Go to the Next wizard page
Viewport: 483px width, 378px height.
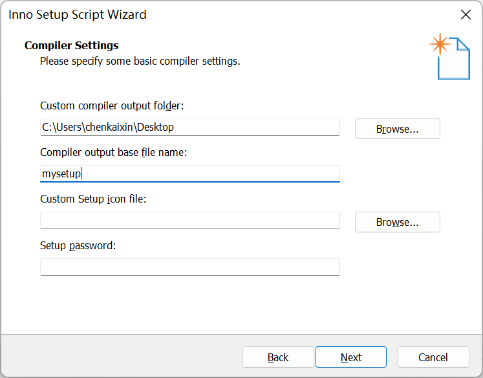point(350,357)
